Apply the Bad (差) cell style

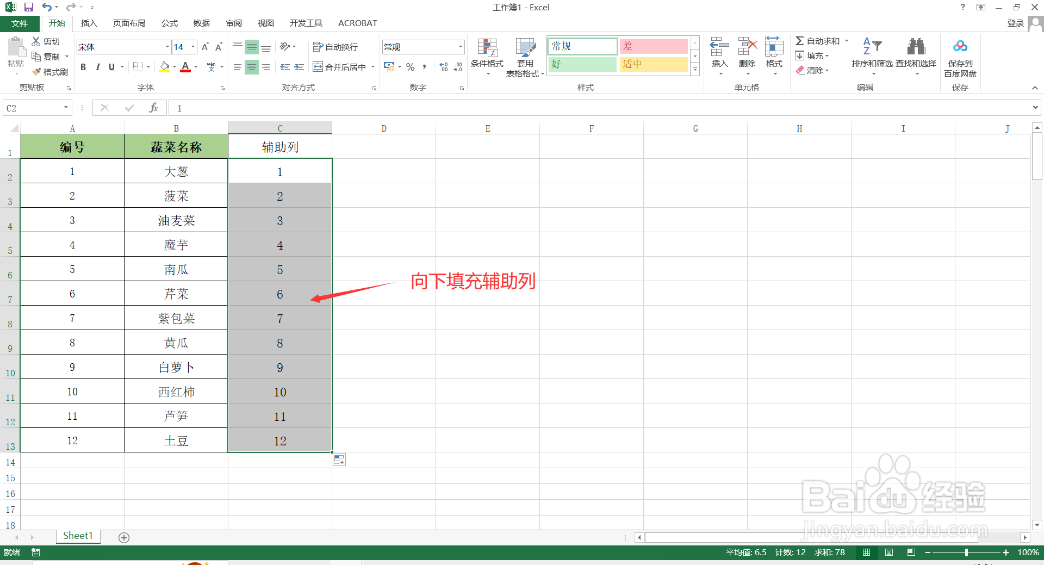tap(654, 46)
